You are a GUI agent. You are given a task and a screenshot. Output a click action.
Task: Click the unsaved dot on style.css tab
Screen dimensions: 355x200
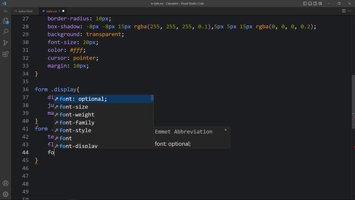pyautogui.click(x=63, y=11)
